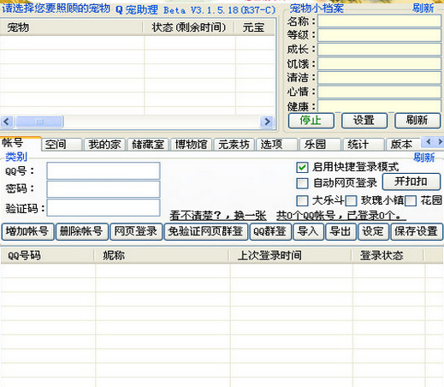444x387 pixels.
Task: Click the 免验证网页群登 button
Action: tap(206, 231)
